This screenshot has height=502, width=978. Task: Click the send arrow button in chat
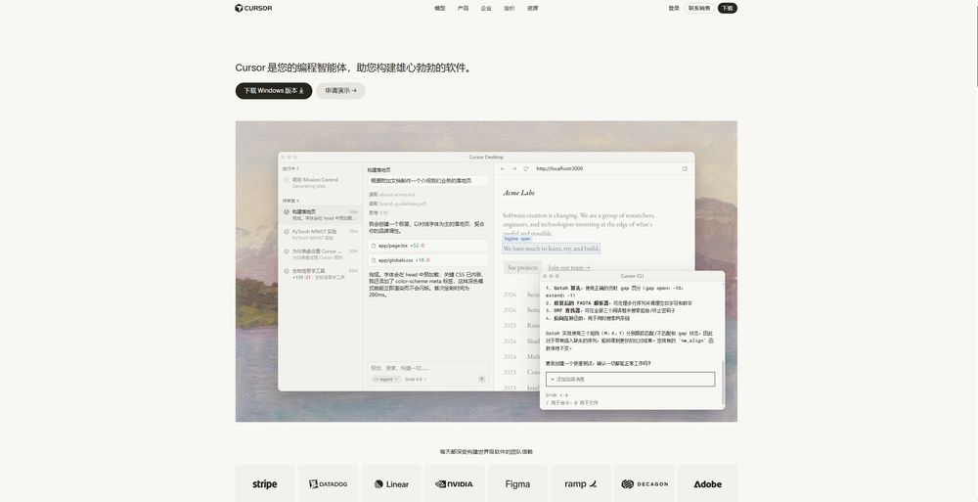tap(481, 379)
